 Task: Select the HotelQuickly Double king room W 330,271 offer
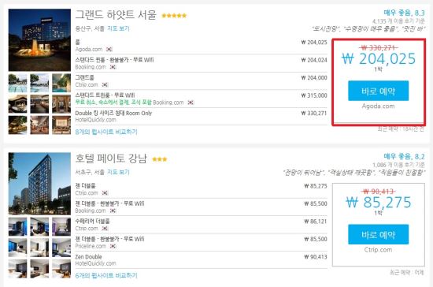(201, 117)
